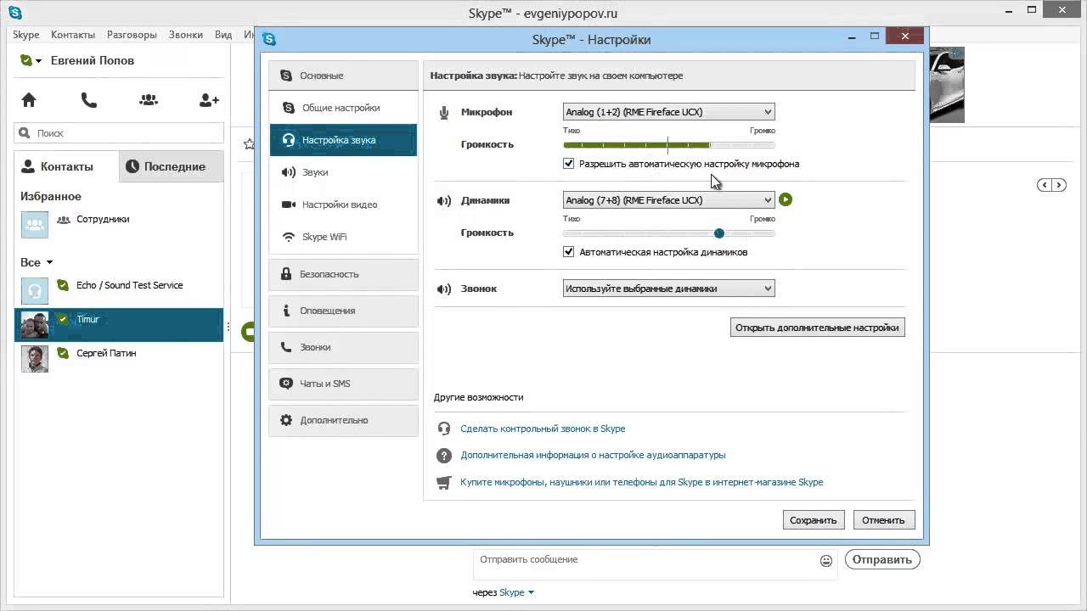Viewport: 1087px width, 611px height.
Task: Click the Отменить button
Action: (x=883, y=520)
